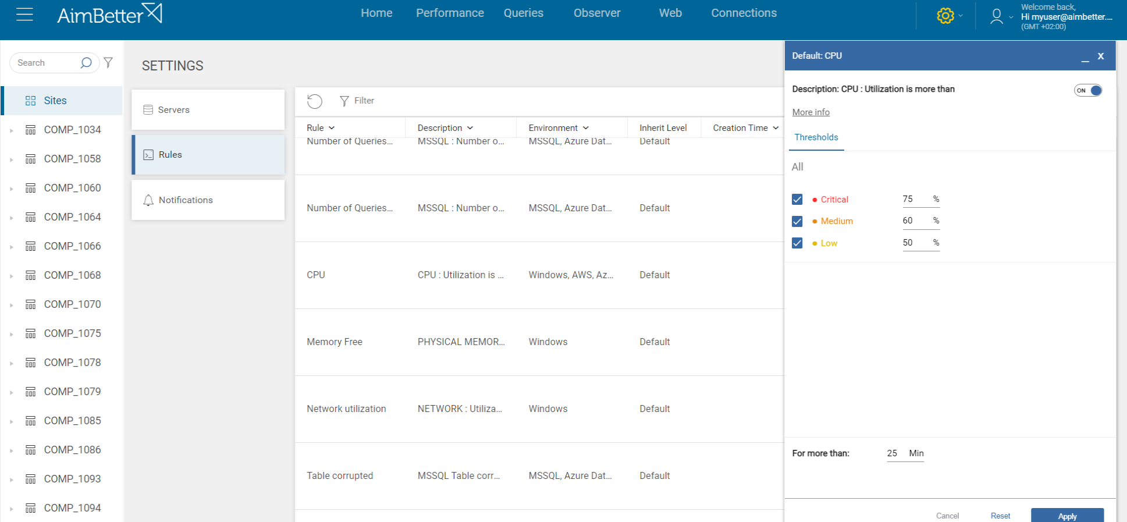Screen dimensions: 1127x522
Task: Open the settings gear icon
Action: point(945,16)
